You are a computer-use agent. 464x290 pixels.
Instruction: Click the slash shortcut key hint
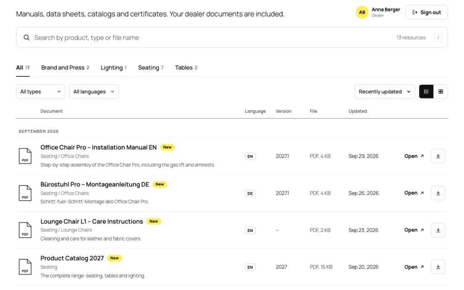click(438, 38)
